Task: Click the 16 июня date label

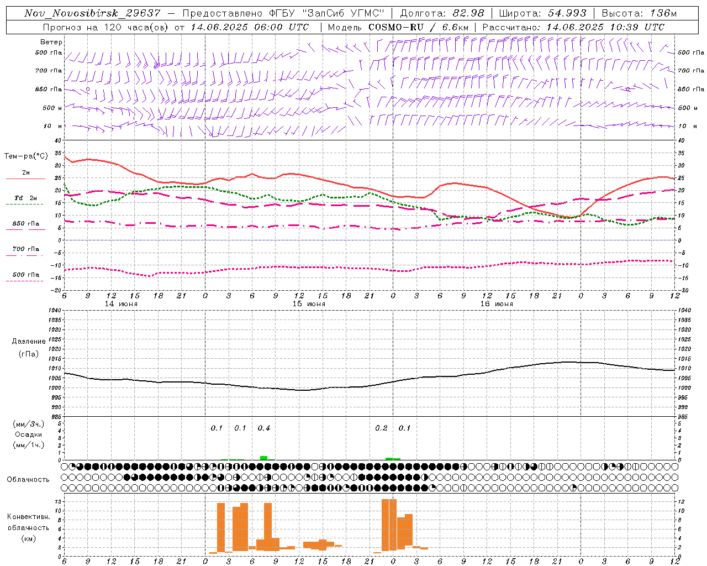Action: [x=497, y=304]
